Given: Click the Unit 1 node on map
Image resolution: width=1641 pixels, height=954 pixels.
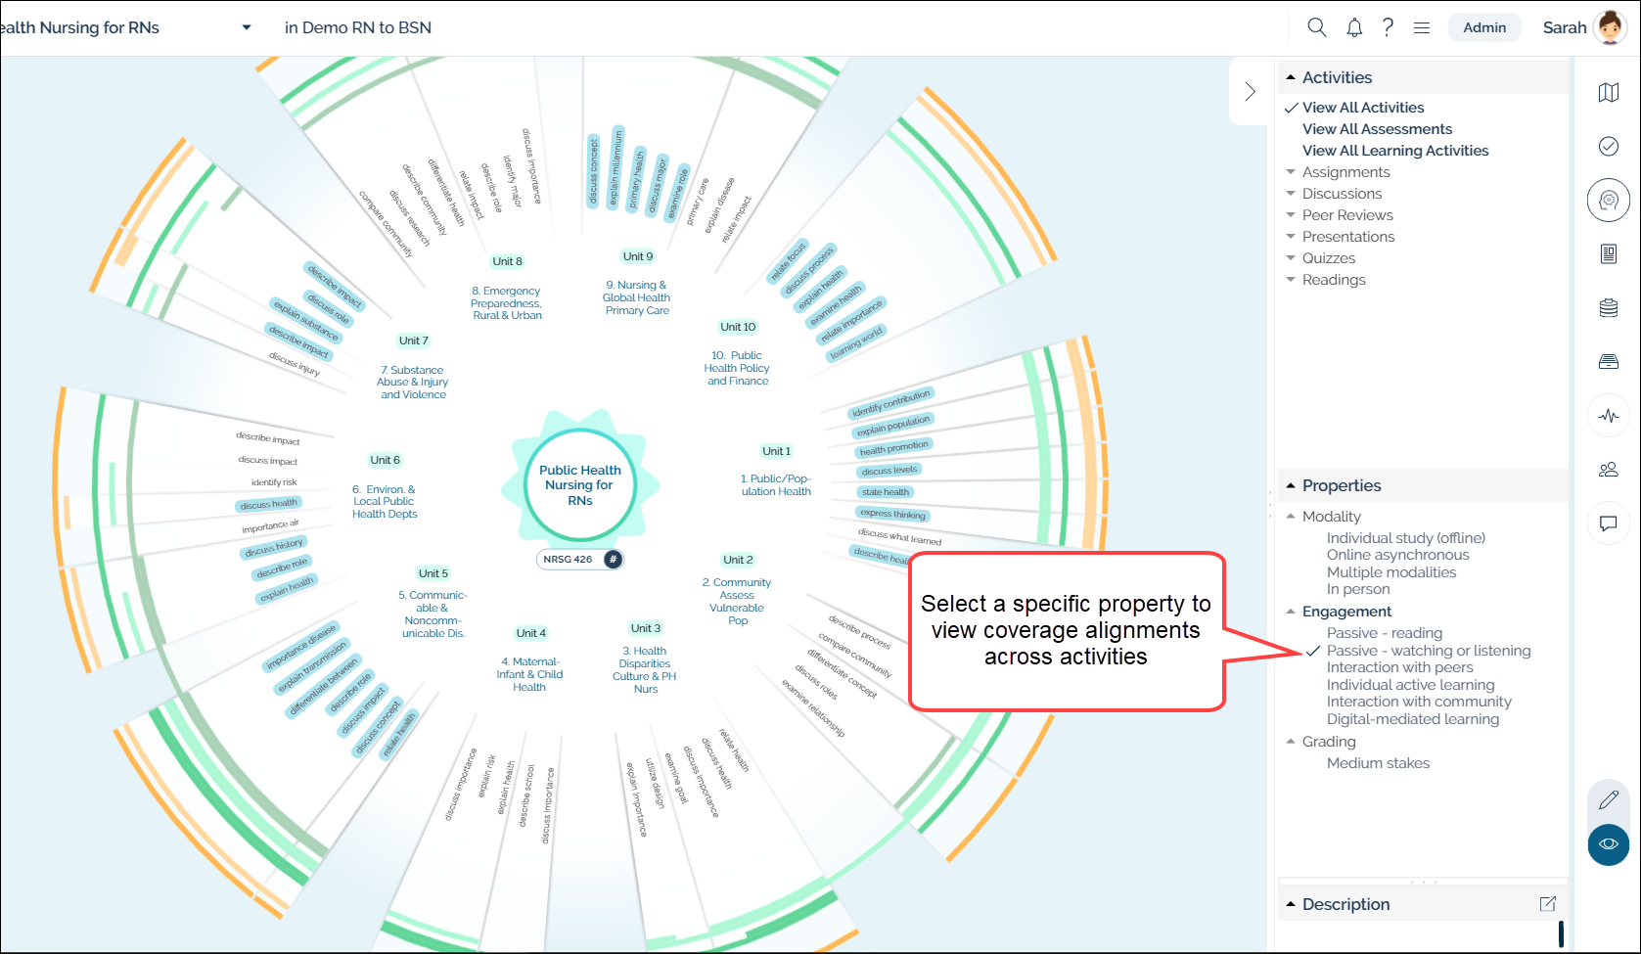Looking at the screenshot, I should click(x=776, y=451).
